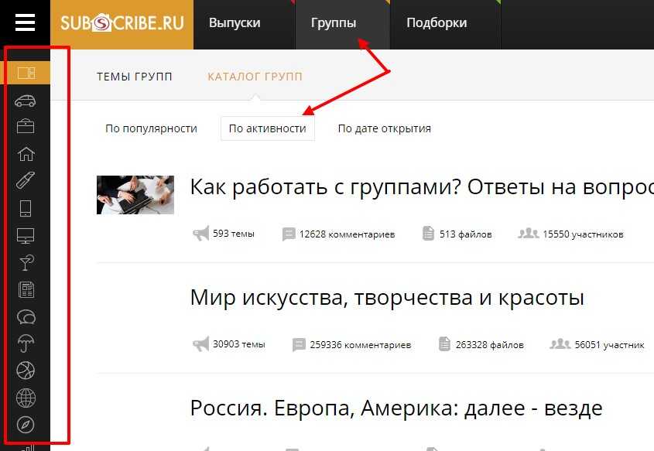
Task: Click the Subscribe.ru logo
Action: [122, 23]
